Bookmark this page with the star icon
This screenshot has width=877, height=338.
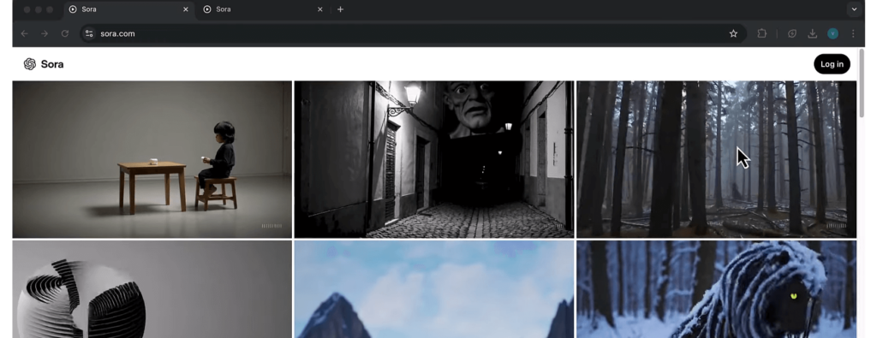pyautogui.click(x=733, y=33)
